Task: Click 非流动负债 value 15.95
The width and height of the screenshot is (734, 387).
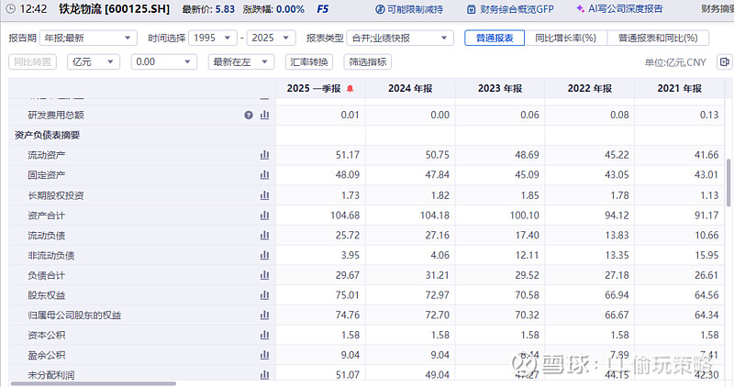Action: [706, 256]
